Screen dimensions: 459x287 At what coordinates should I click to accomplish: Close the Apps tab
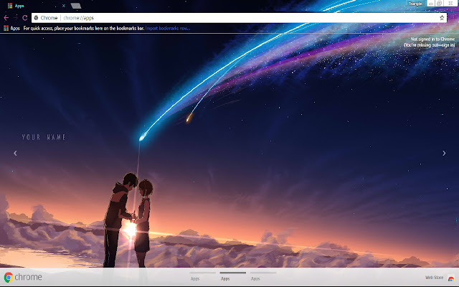[64, 6]
